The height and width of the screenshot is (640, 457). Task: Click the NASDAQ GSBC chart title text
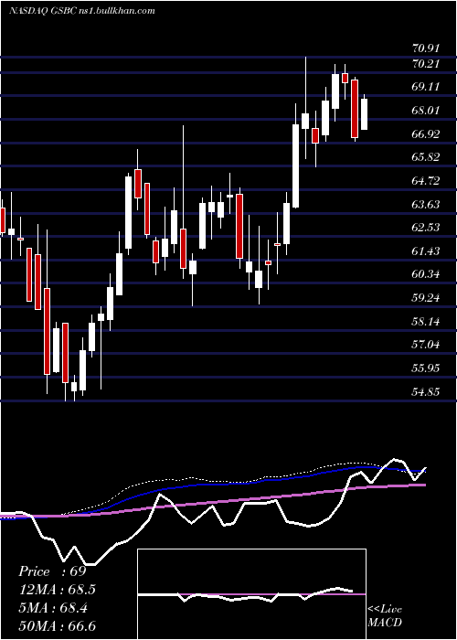pos(82,11)
